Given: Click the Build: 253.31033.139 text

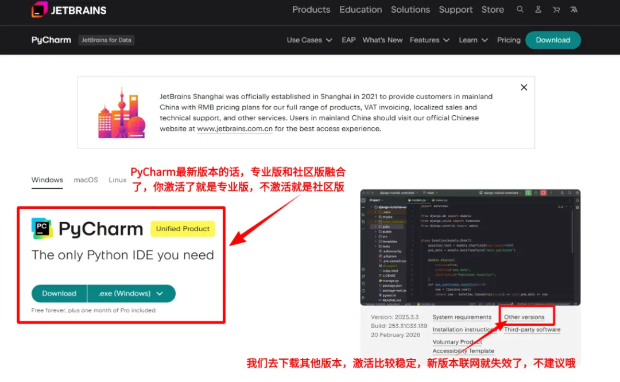Looking at the screenshot, I should pyautogui.click(x=399, y=326).
